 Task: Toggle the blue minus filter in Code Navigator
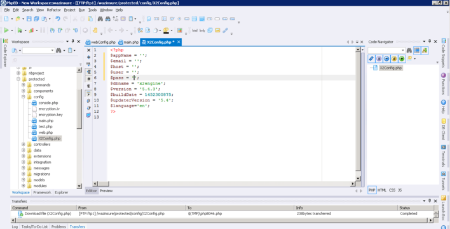(x=386, y=59)
